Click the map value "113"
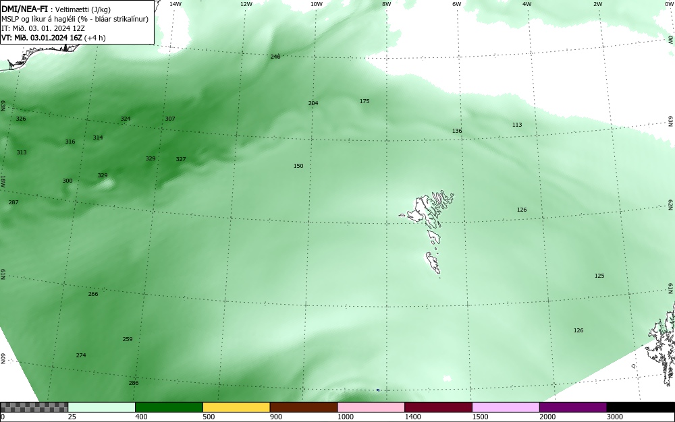Viewport: 675px width, 422px height. pos(517,125)
